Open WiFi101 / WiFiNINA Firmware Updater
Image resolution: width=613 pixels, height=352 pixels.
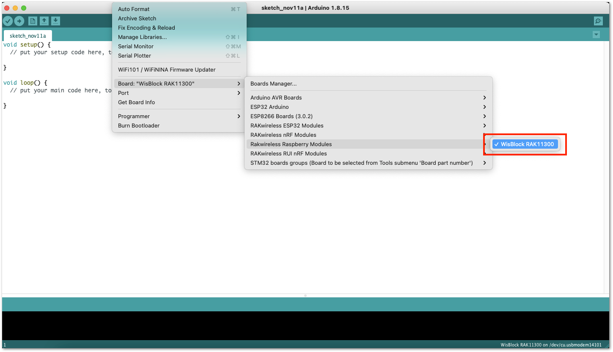[179, 70]
